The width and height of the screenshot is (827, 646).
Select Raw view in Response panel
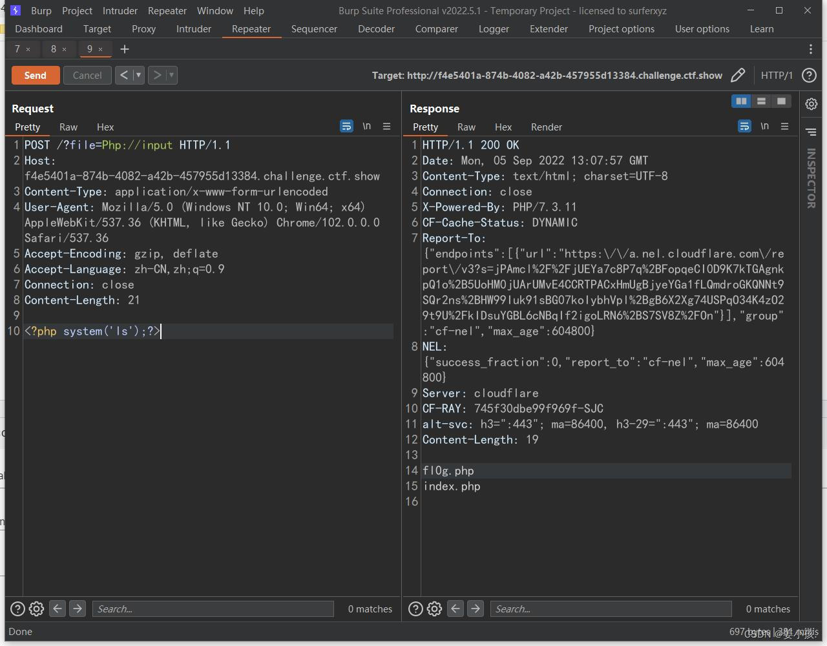click(x=466, y=127)
